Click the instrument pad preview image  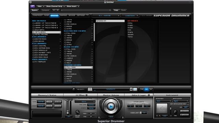(162, 108)
